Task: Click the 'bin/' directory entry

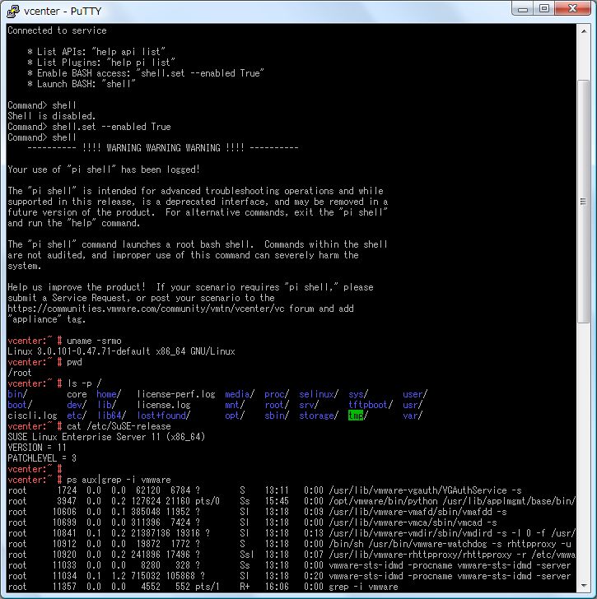Action: pyautogui.click(x=17, y=394)
